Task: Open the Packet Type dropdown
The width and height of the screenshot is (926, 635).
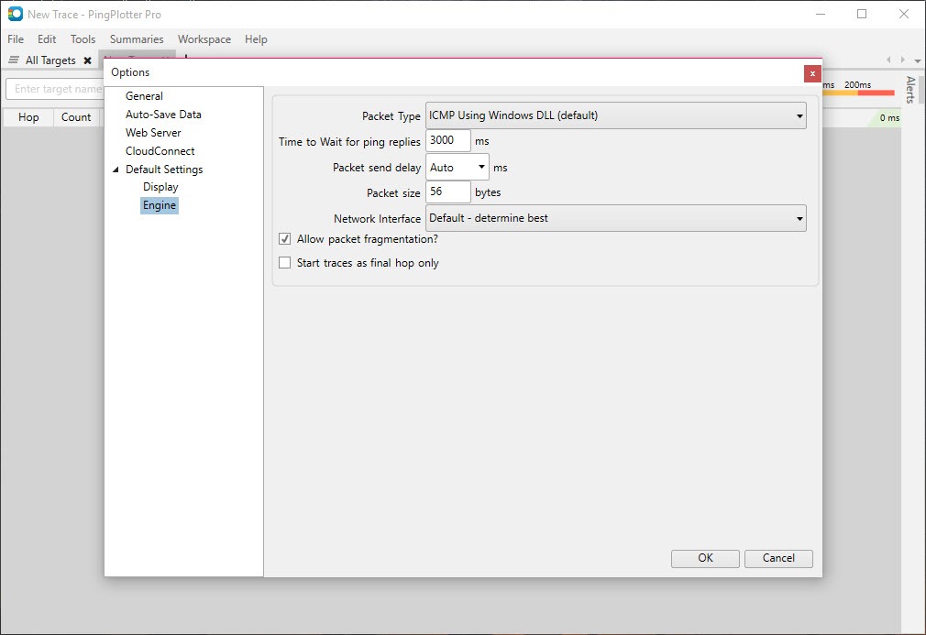Action: click(615, 115)
